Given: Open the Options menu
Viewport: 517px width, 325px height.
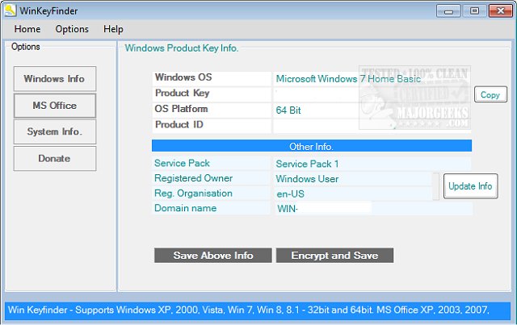Looking at the screenshot, I should [72, 29].
